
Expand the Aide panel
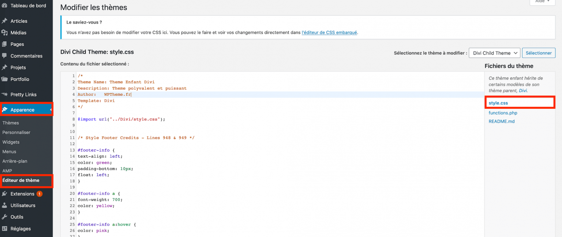(542, 1)
